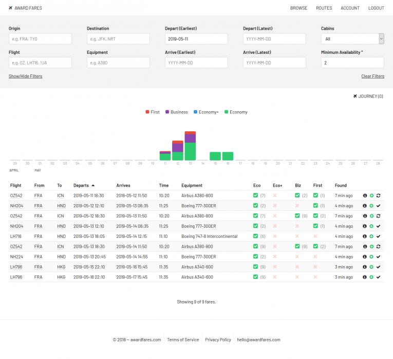Click the Award Fares airplane logo

11,8
